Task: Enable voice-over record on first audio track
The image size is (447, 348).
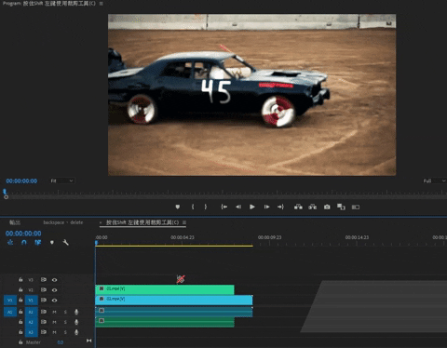Action: pos(76,312)
